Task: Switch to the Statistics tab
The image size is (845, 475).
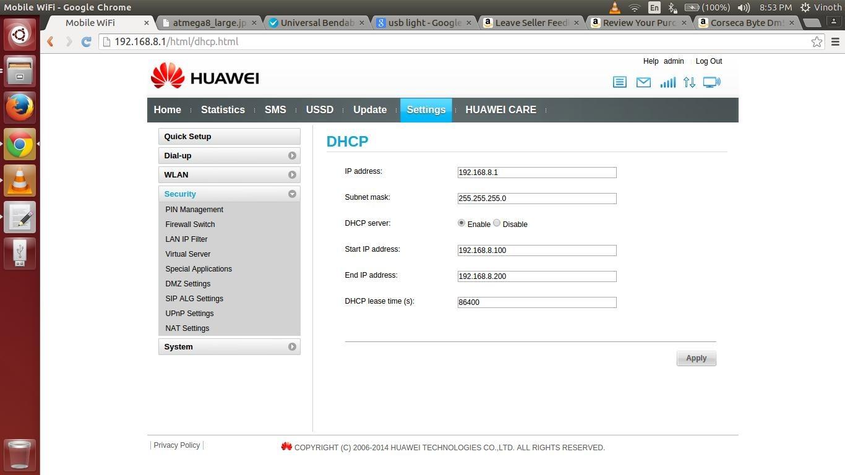Action: [x=223, y=109]
